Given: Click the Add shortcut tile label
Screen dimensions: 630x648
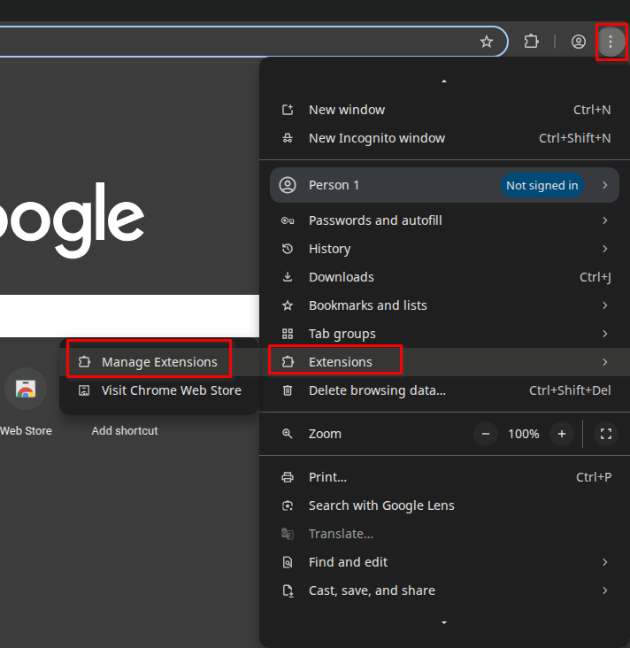Looking at the screenshot, I should pyautogui.click(x=125, y=430).
